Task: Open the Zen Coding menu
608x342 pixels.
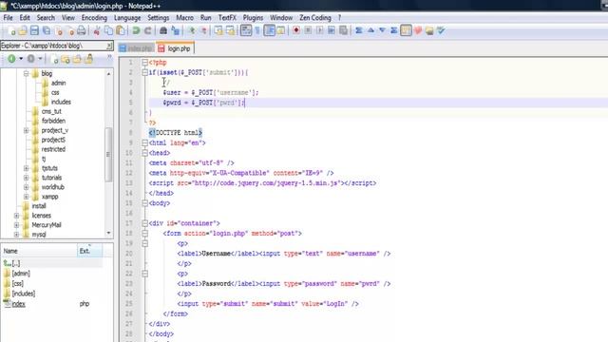Action: [315, 18]
